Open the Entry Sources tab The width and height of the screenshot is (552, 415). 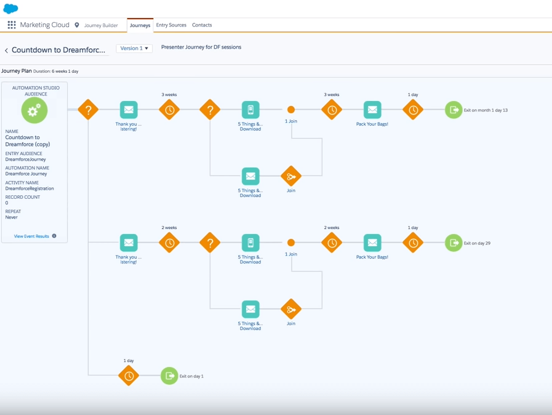(171, 25)
